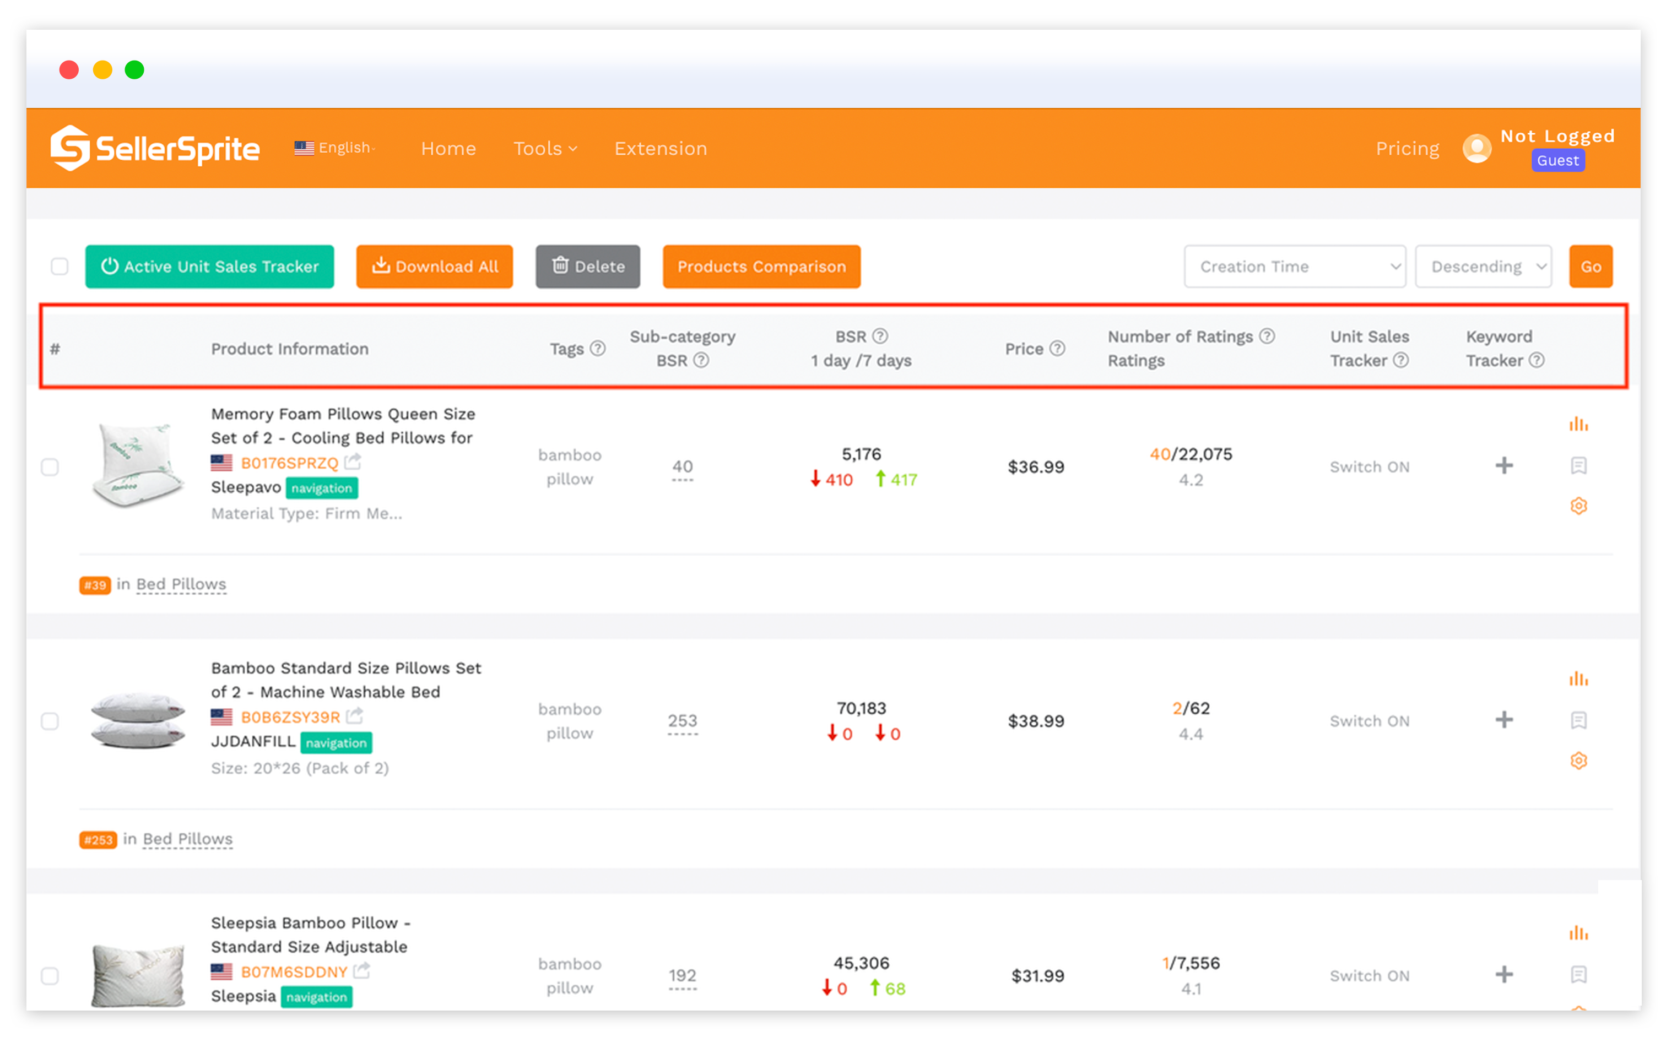Add keyword tracker plus for Sleepavo row
Screen dimensions: 1666x1037
point(1503,466)
